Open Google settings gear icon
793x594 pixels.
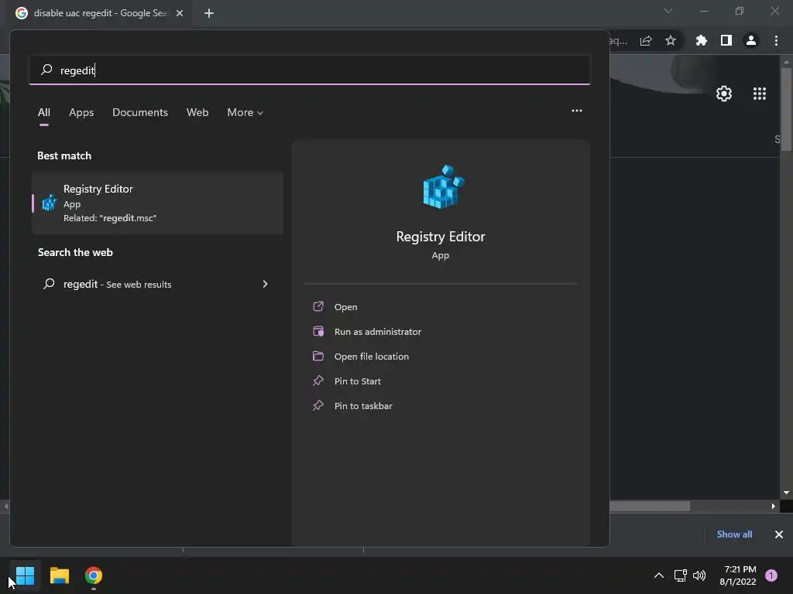click(724, 94)
